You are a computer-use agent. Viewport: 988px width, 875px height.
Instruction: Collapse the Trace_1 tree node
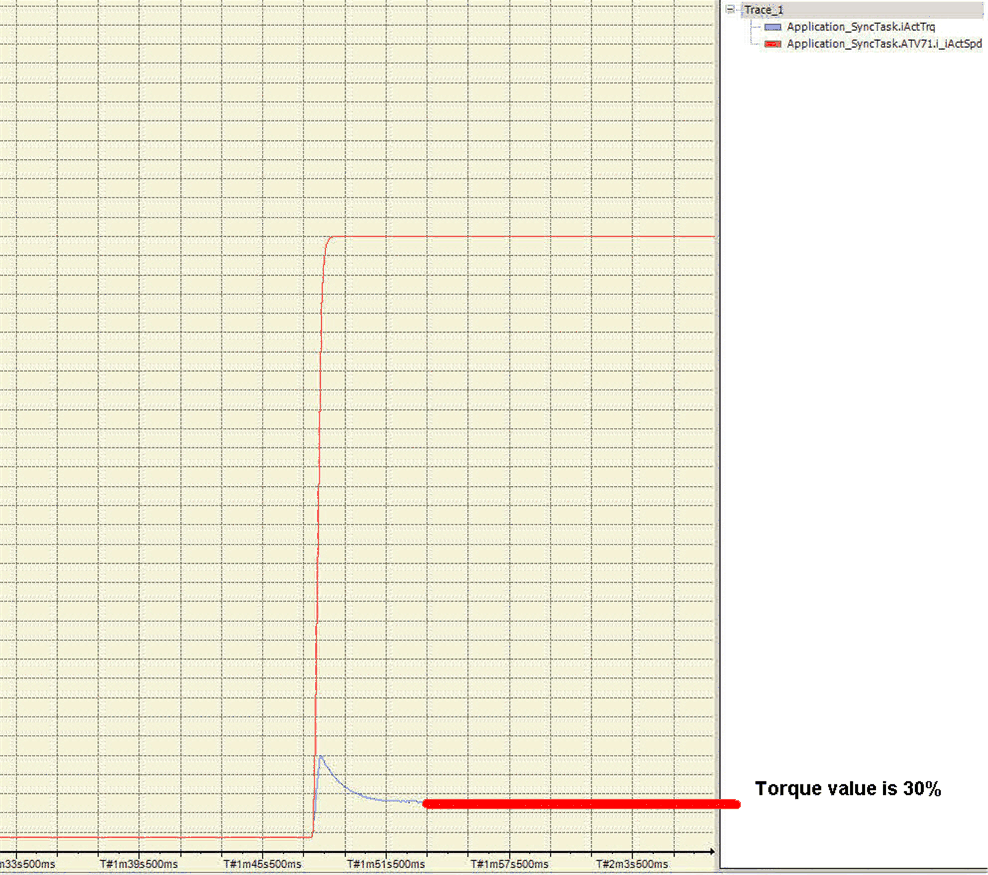730,9
